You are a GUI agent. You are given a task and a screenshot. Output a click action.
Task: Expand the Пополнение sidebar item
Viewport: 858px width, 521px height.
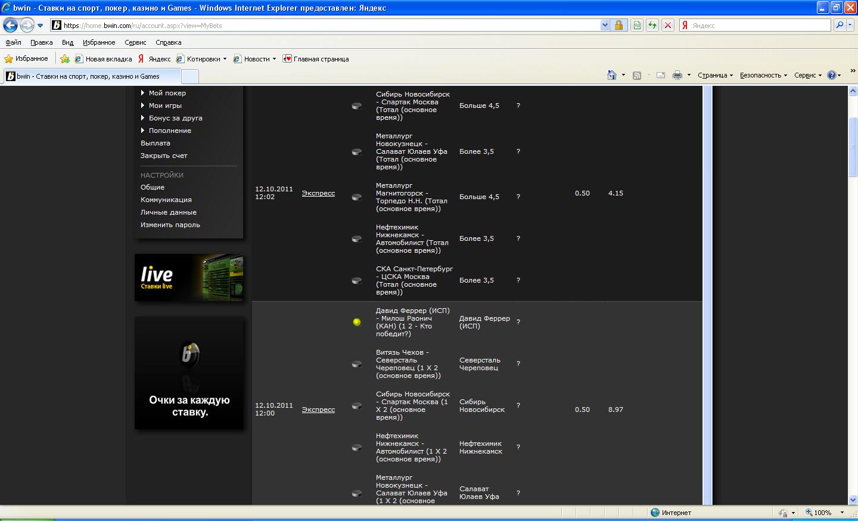click(x=169, y=131)
